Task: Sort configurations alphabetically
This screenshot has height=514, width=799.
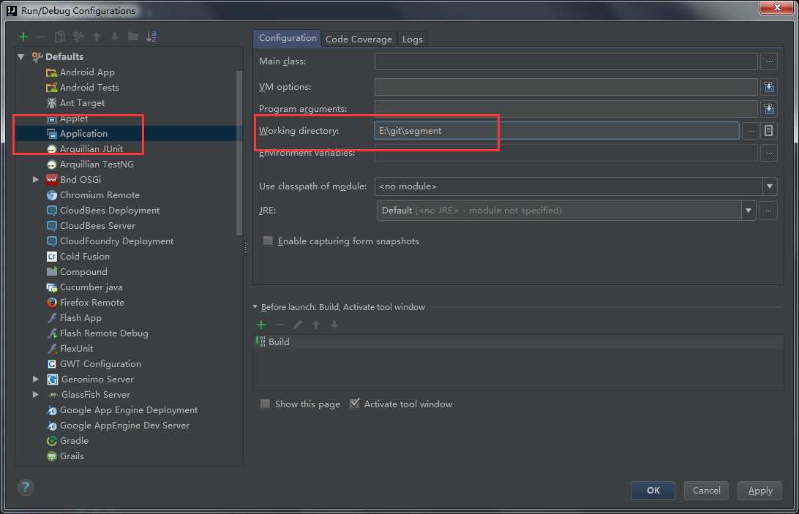Action: click(x=151, y=37)
